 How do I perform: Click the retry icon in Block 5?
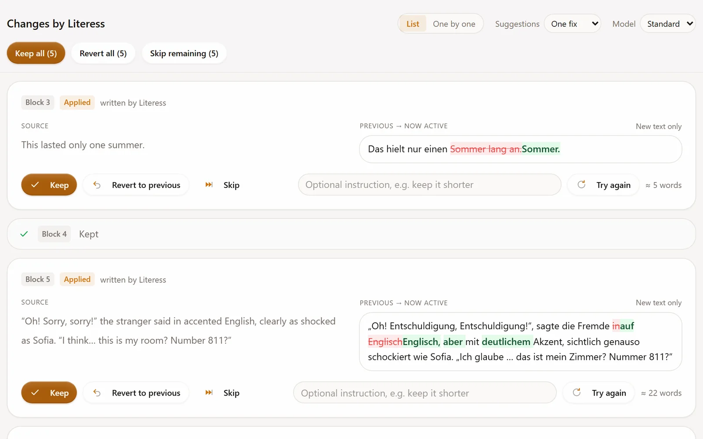coord(577,392)
